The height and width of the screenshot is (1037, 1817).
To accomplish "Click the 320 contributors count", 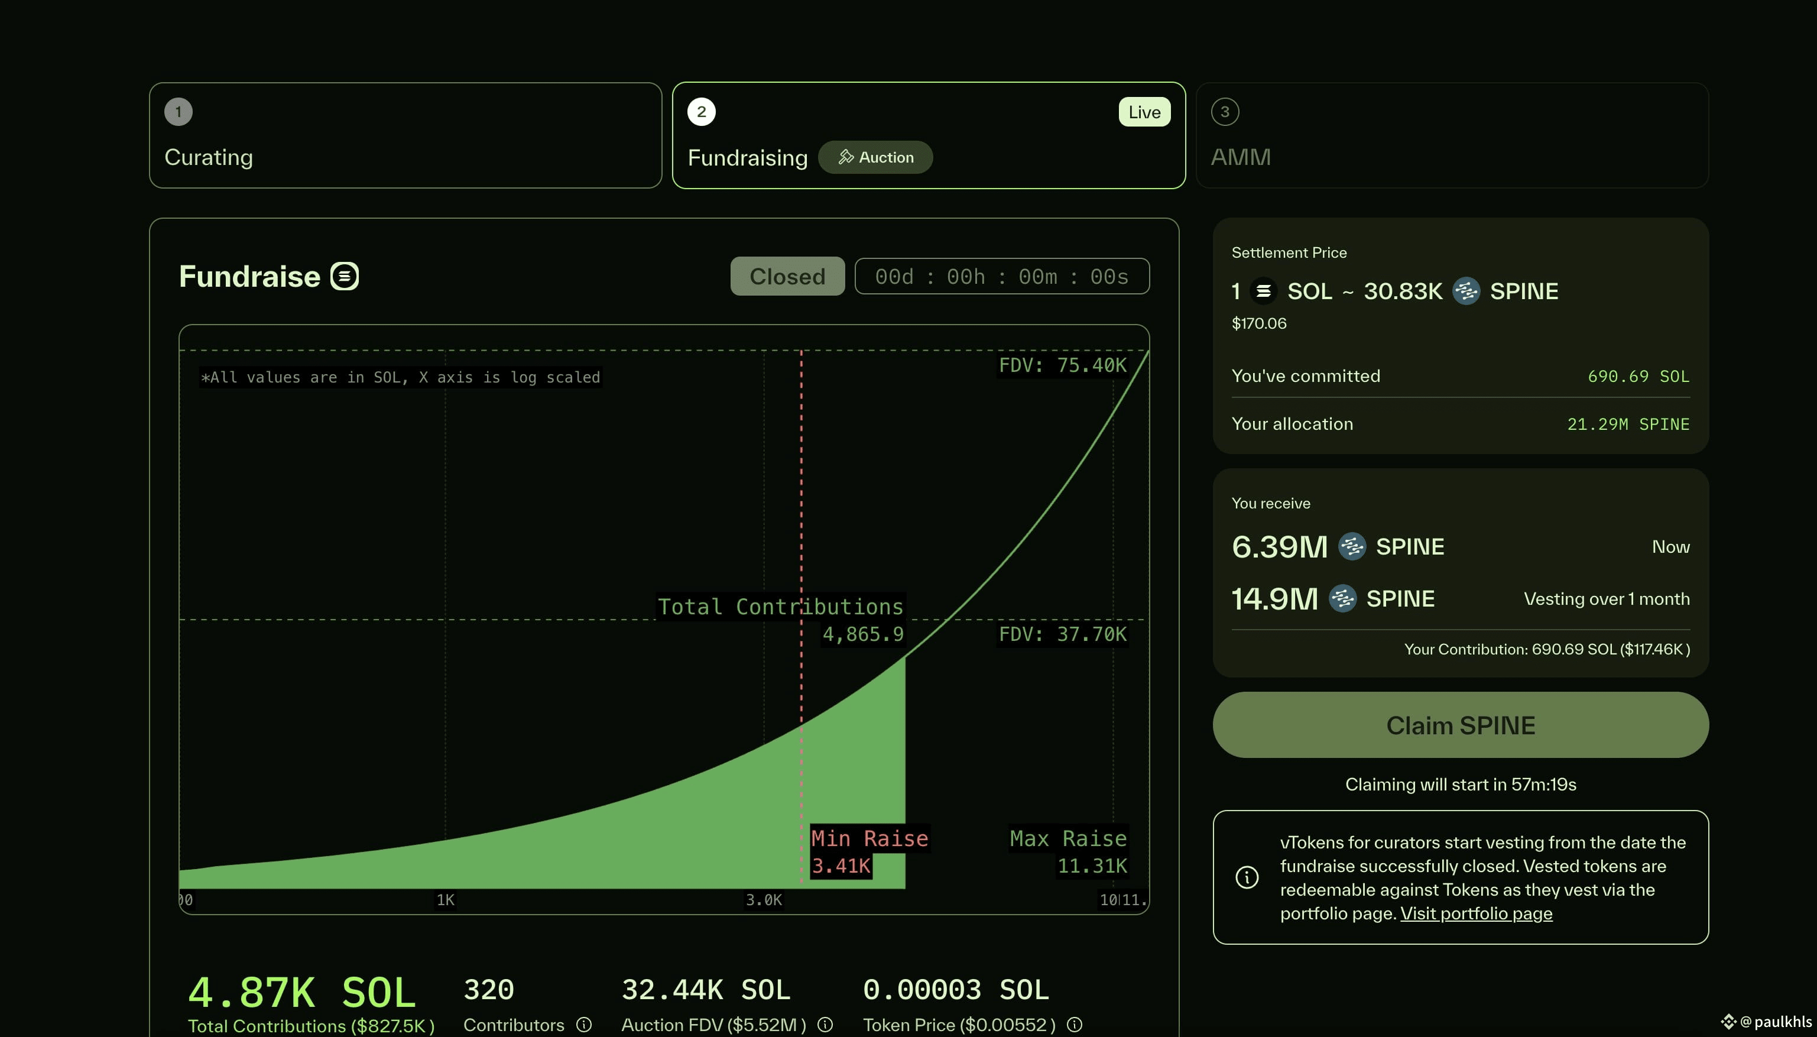I will coord(488,990).
